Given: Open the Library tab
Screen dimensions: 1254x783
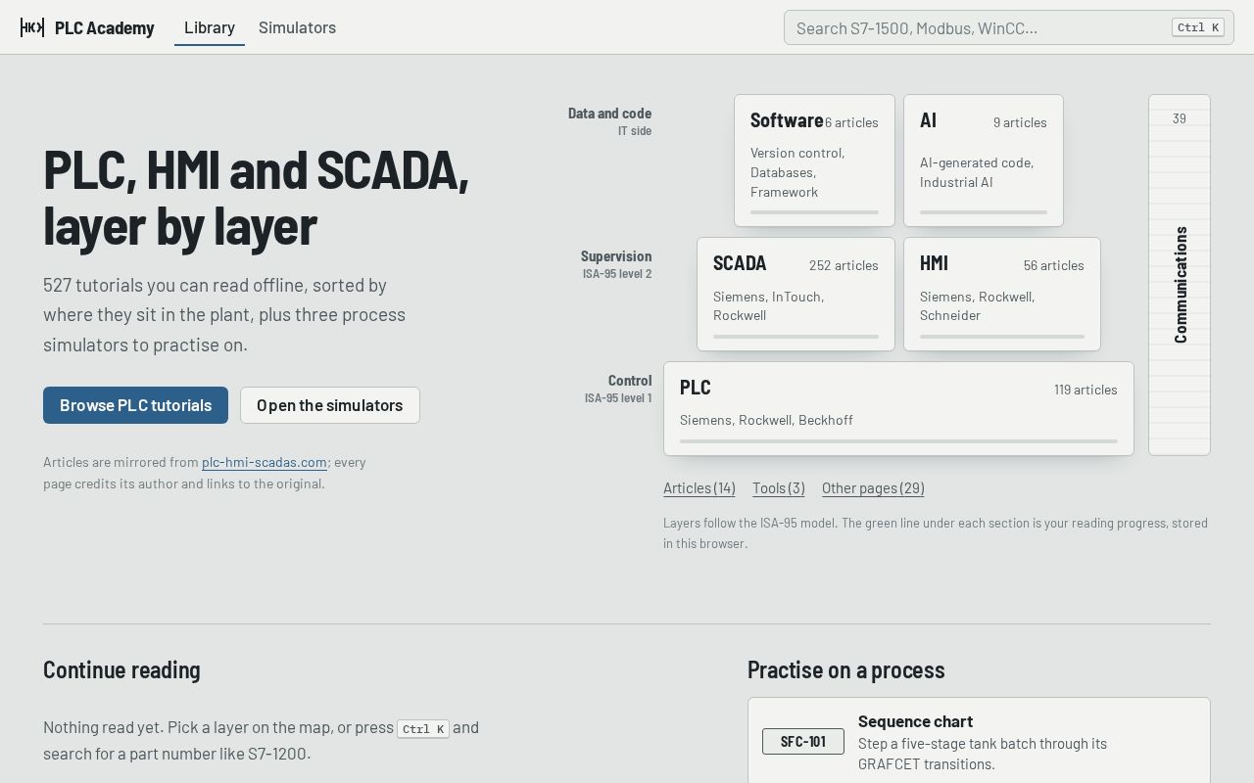Looking at the screenshot, I should point(210,27).
